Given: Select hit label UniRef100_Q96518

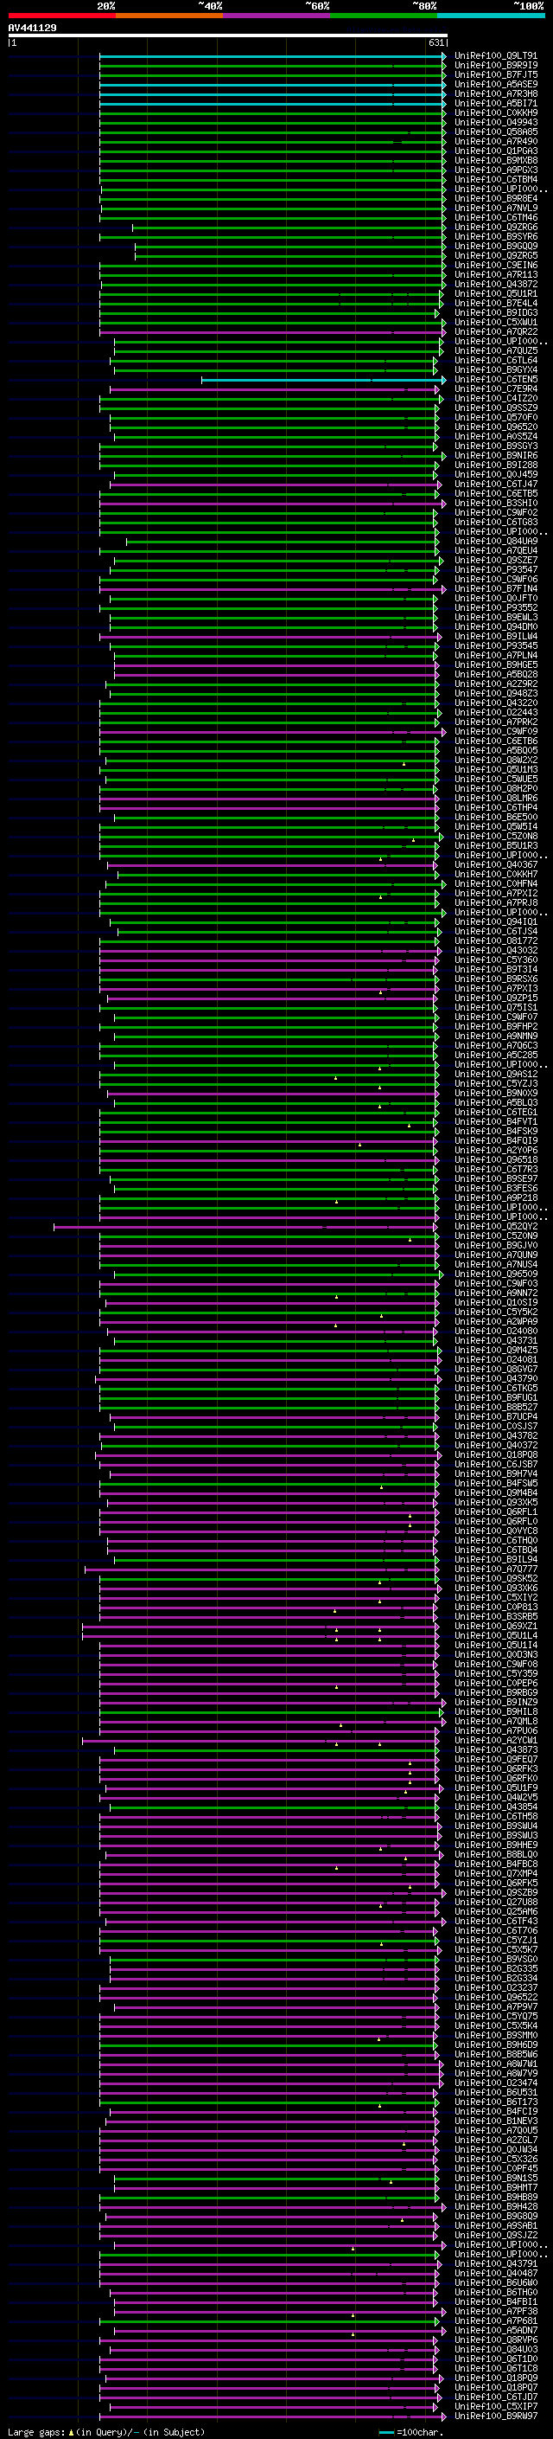Looking at the screenshot, I should pos(496,1160).
